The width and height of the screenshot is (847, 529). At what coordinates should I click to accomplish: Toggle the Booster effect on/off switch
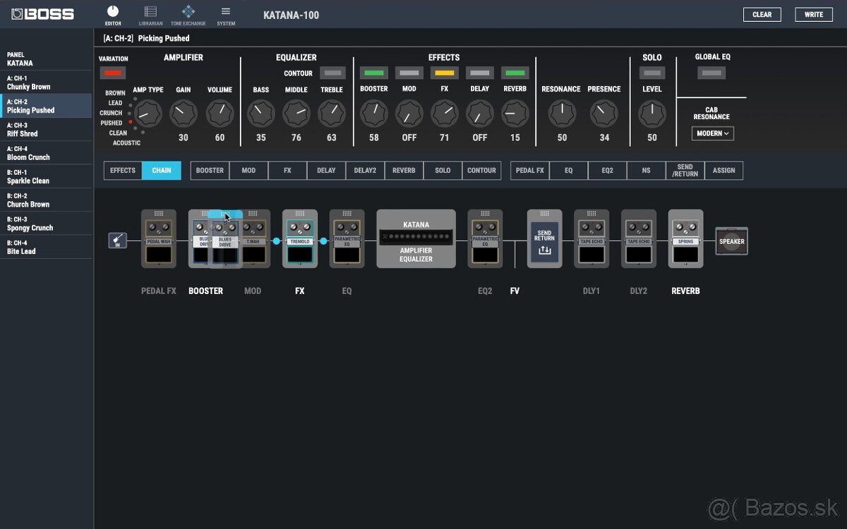coord(373,73)
